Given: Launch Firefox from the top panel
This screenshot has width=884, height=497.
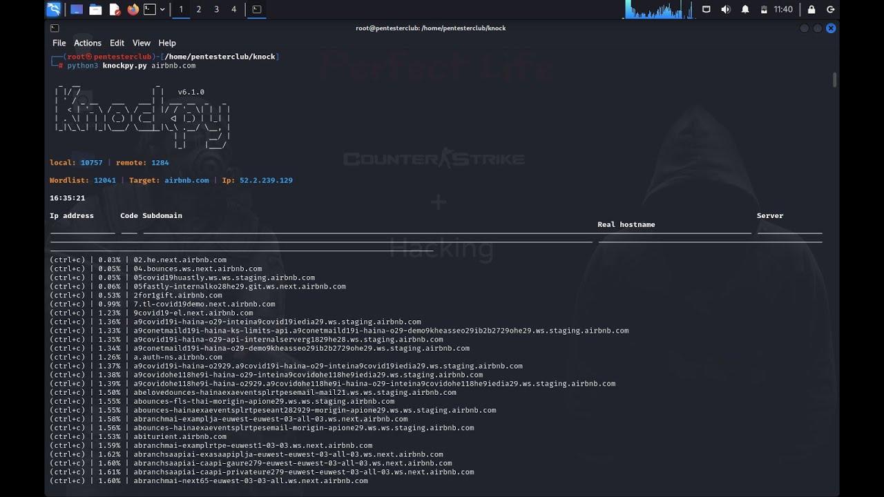Looking at the screenshot, I should (x=133, y=9).
